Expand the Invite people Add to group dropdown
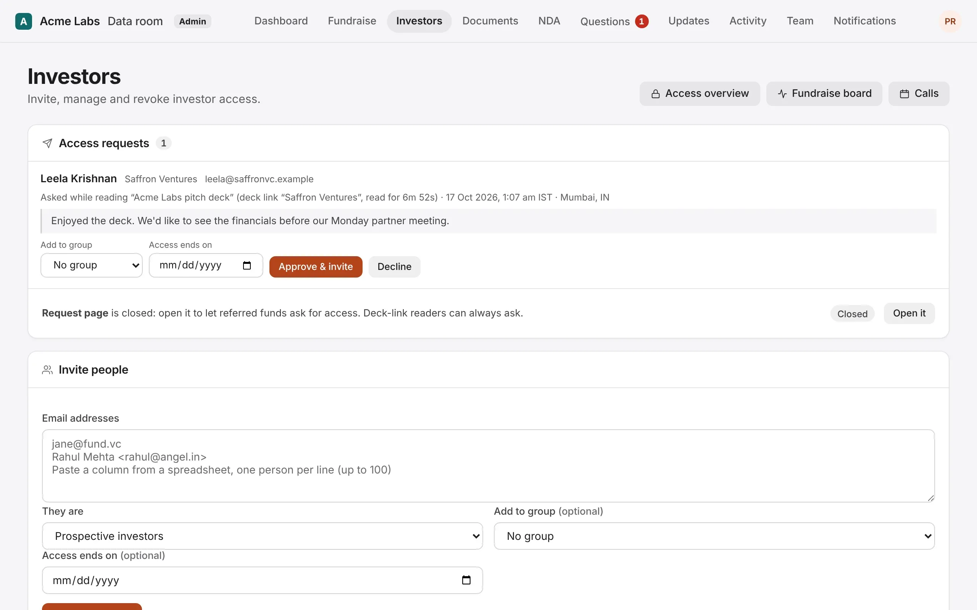 click(x=714, y=536)
